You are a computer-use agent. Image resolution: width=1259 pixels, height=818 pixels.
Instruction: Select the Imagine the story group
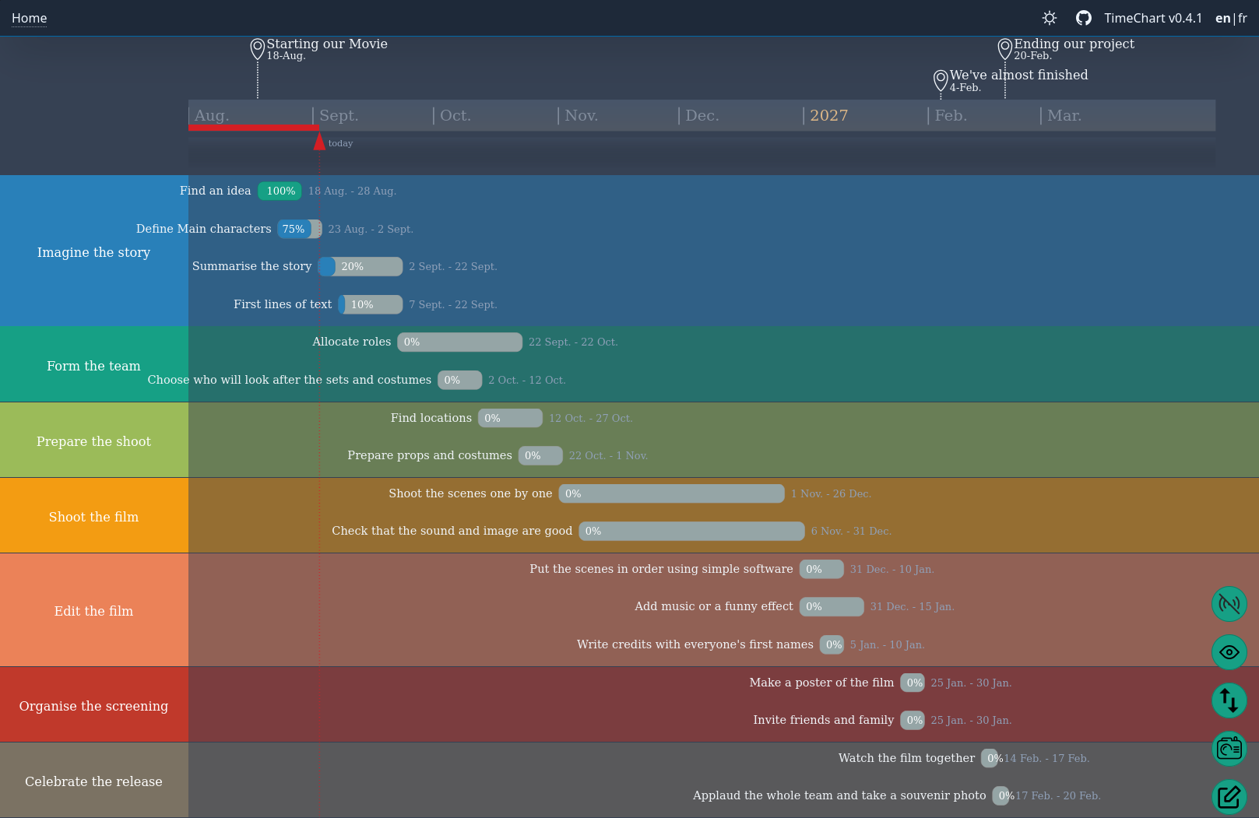click(94, 251)
